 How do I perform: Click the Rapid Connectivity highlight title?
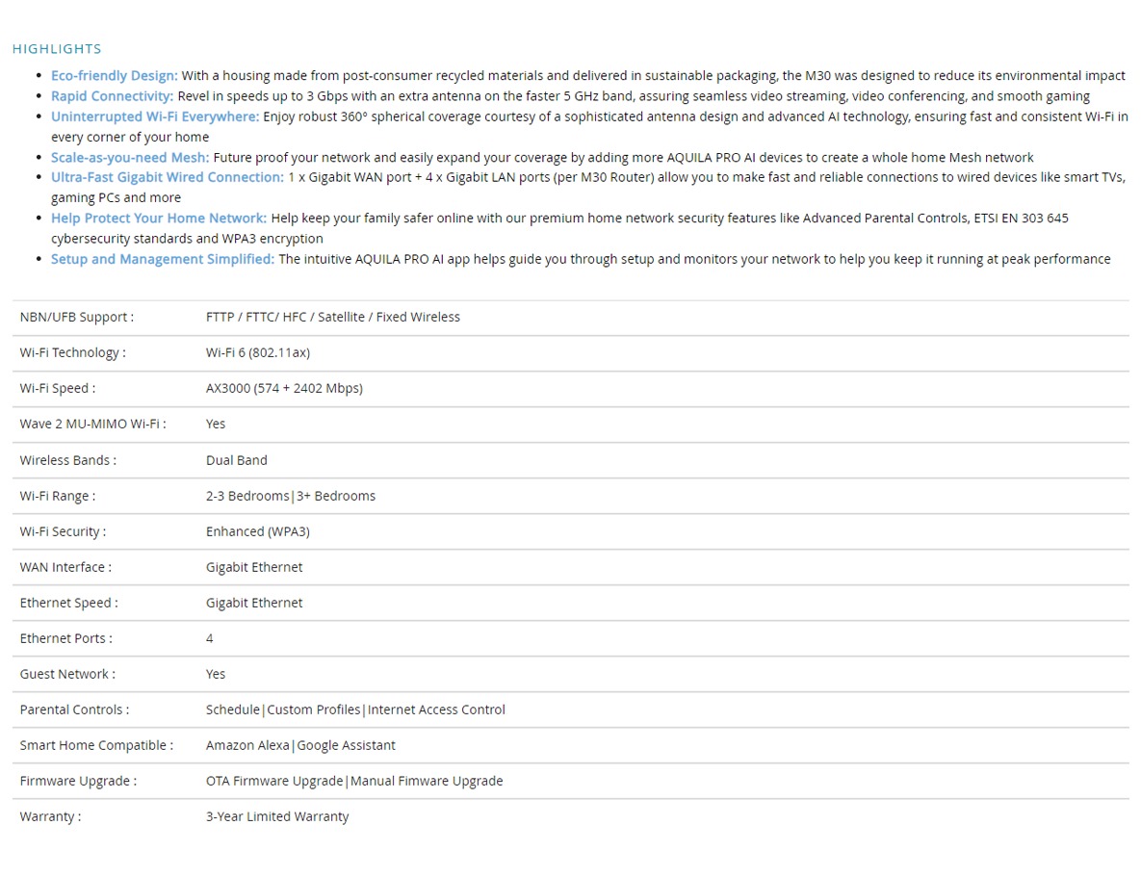click(x=112, y=96)
